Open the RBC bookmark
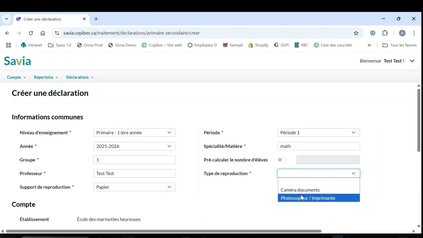This screenshot has width=423, height=238. point(301,45)
